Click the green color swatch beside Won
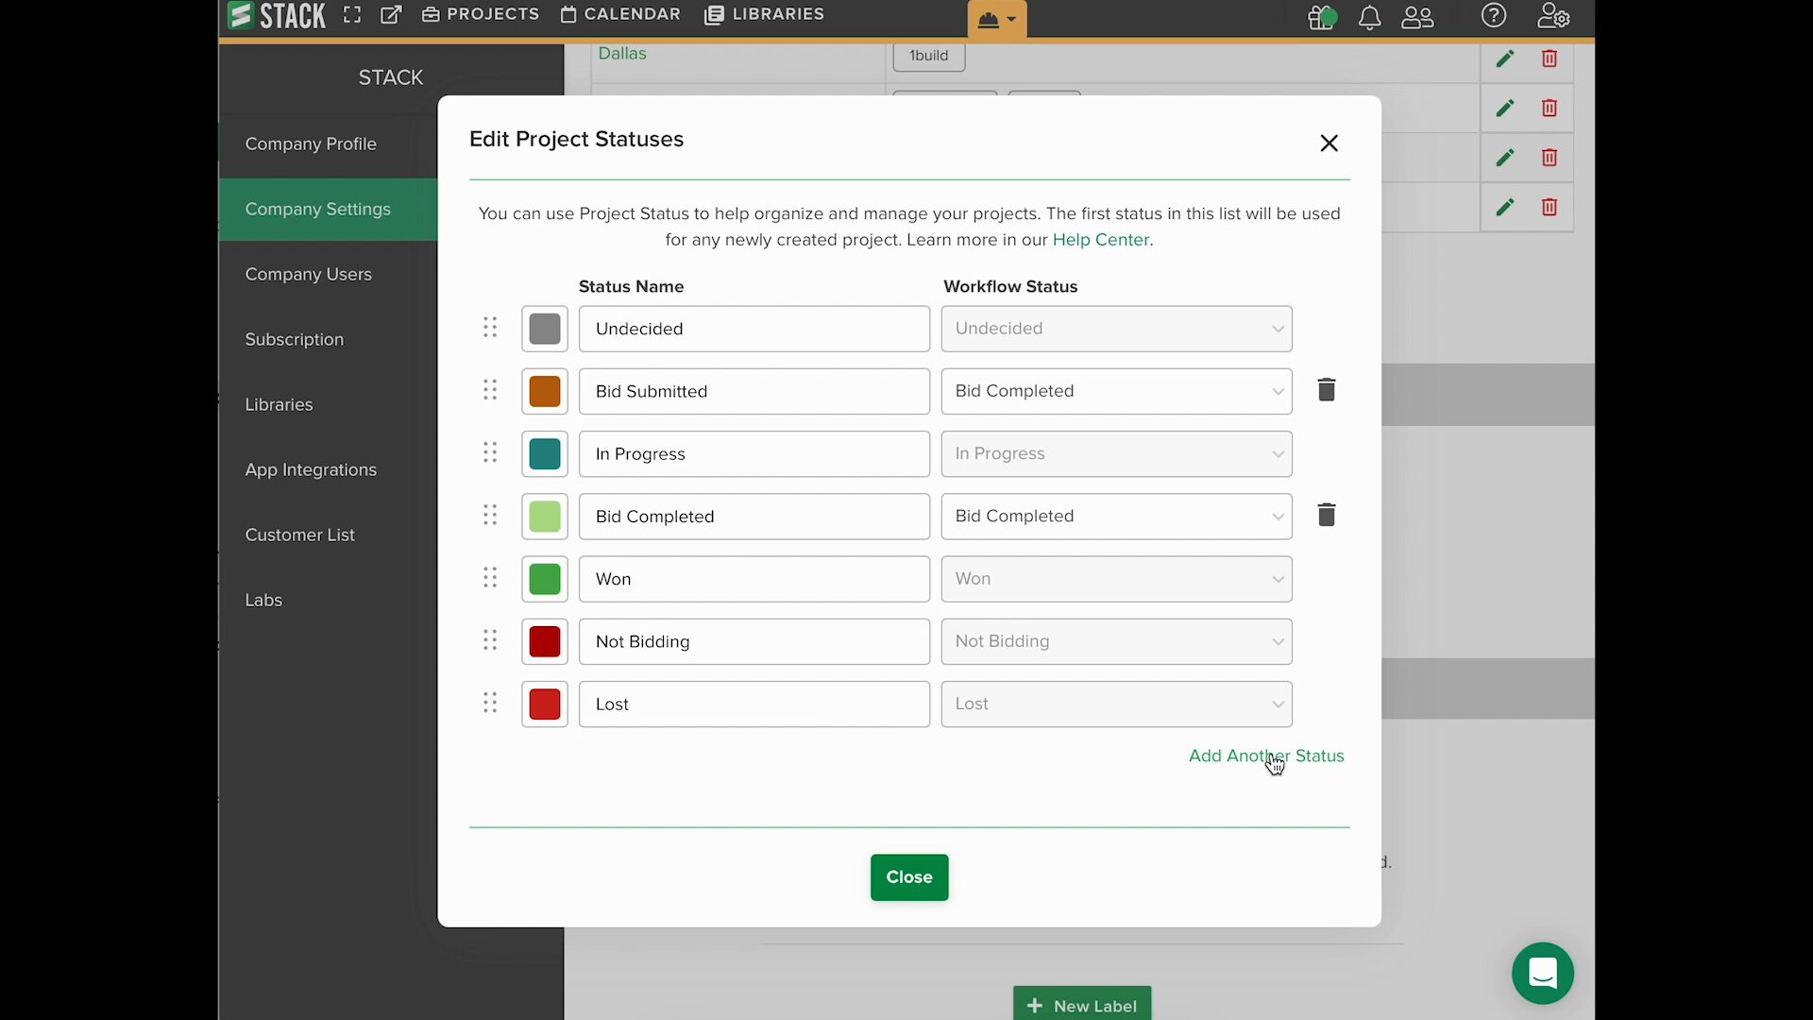Viewport: 1813px width, 1020px height. tap(544, 579)
